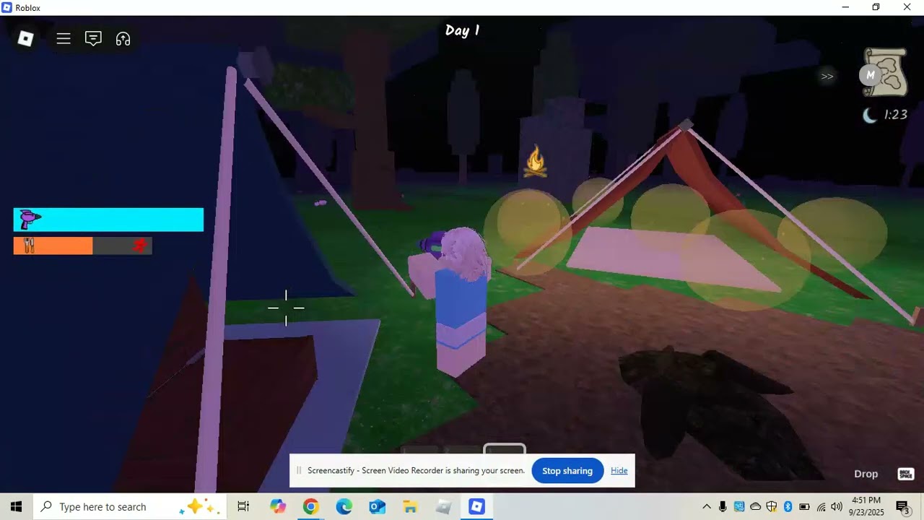
Task: Click the microphone tray icon
Action: tap(723, 507)
